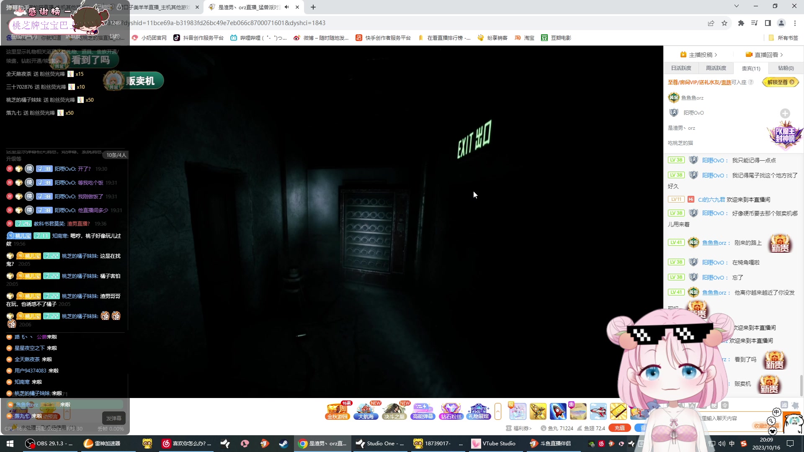This screenshot has height=452, width=804.
Task: Click the taskbar clock showing 20:09
Action: click(766, 444)
